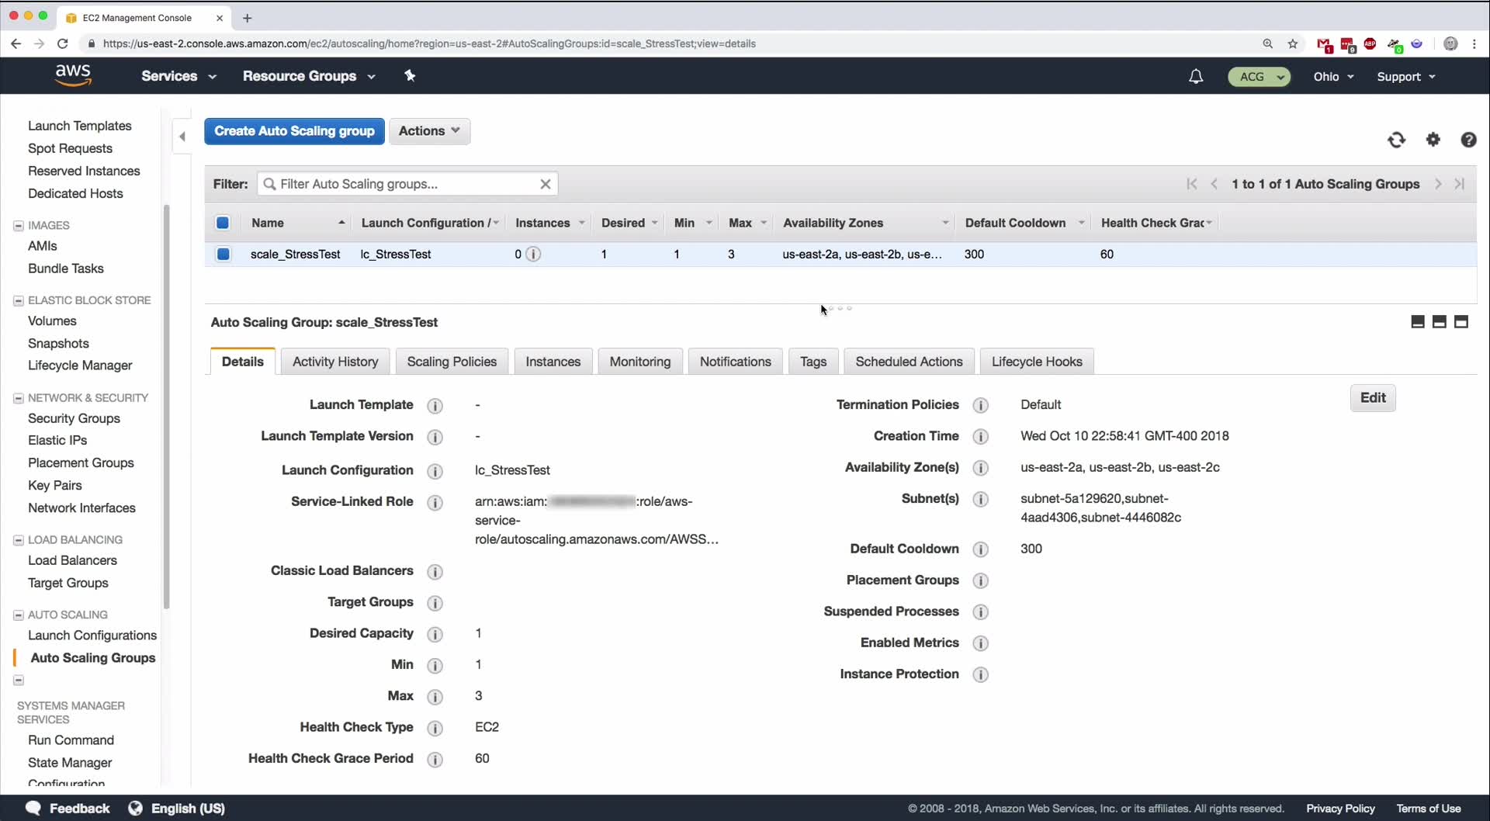
Task: Reload the browser page
Action: pos(63,43)
